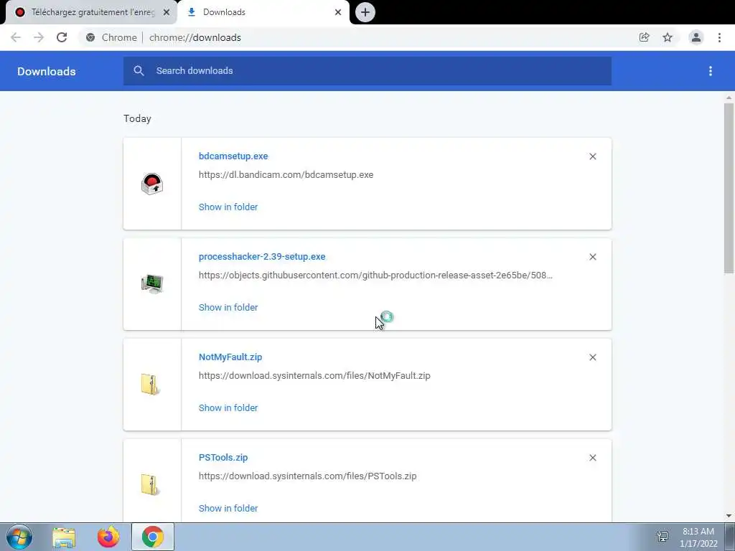Click the NotMyFault.zip sysinternals URL
Viewport: 735px width, 551px height.
click(x=314, y=376)
